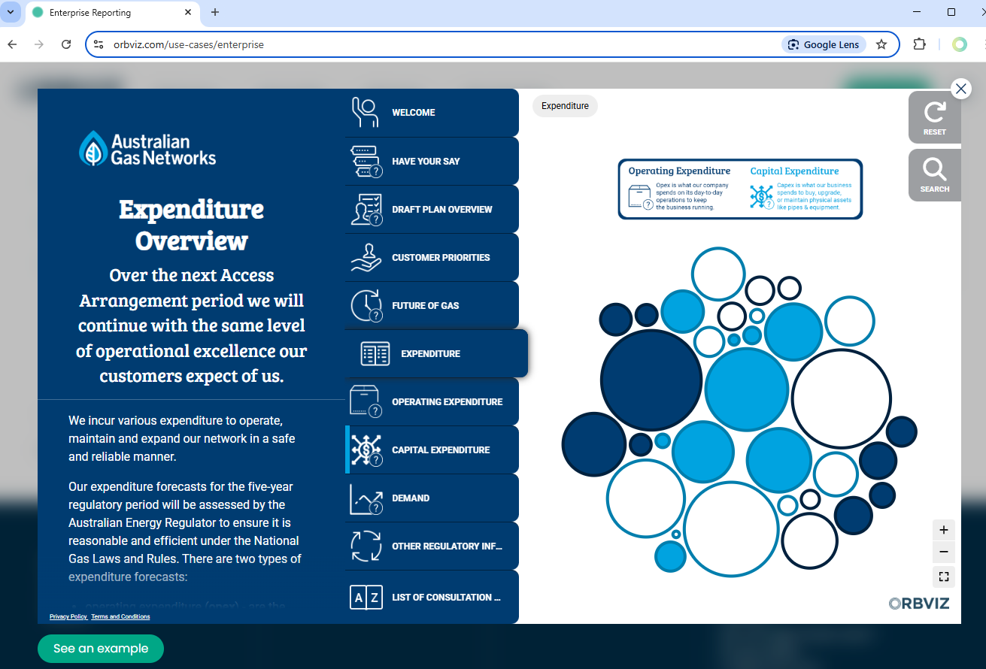The height and width of the screenshot is (669, 986).
Task: Open the Chrome profile avatar
Action: click(960, 44)
